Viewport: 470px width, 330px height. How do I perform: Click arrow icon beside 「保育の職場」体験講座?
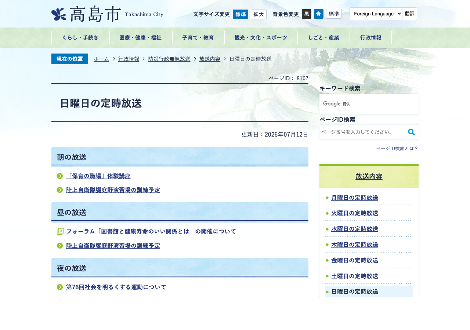click(x=60, y=176)
